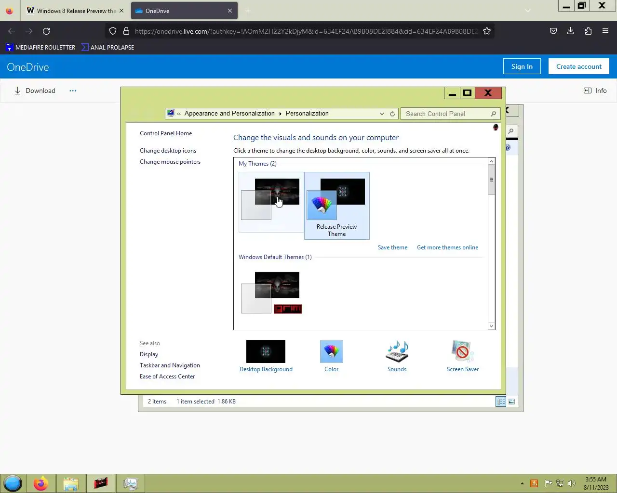Open Taskbar and Navigation link
The image size is (617, 493).
point(170,365)
